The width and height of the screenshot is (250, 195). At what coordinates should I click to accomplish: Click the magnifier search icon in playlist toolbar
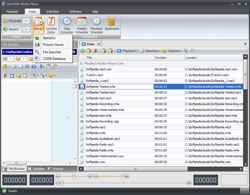[186, 51]
